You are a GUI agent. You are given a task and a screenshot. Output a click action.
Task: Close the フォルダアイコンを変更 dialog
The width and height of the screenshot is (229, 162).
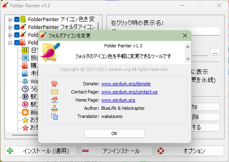click(x=185, y=36)
